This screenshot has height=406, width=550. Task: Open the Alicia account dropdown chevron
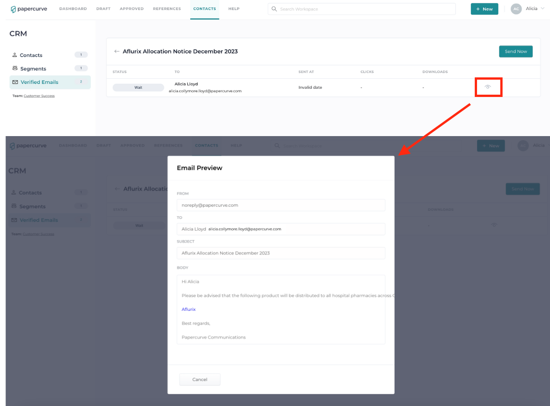542,9
